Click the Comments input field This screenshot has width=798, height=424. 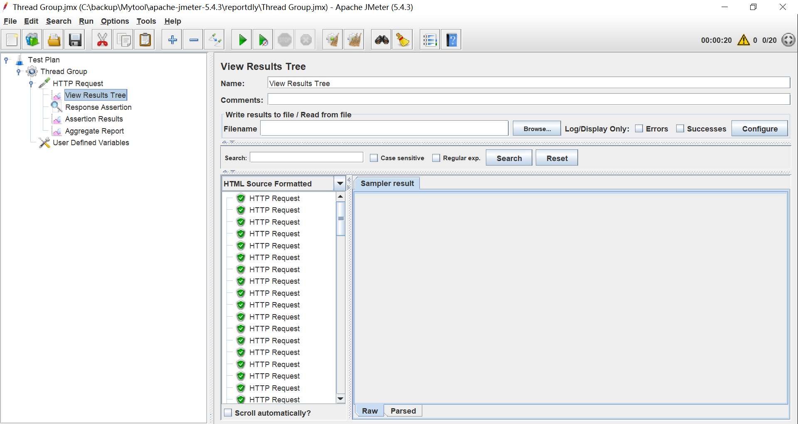point(529,99)
